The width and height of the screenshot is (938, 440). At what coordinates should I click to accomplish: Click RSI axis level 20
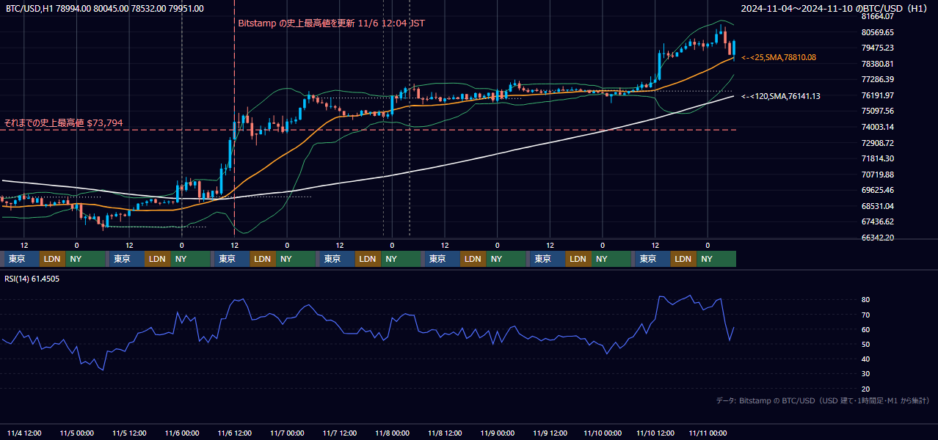(865, 389)
